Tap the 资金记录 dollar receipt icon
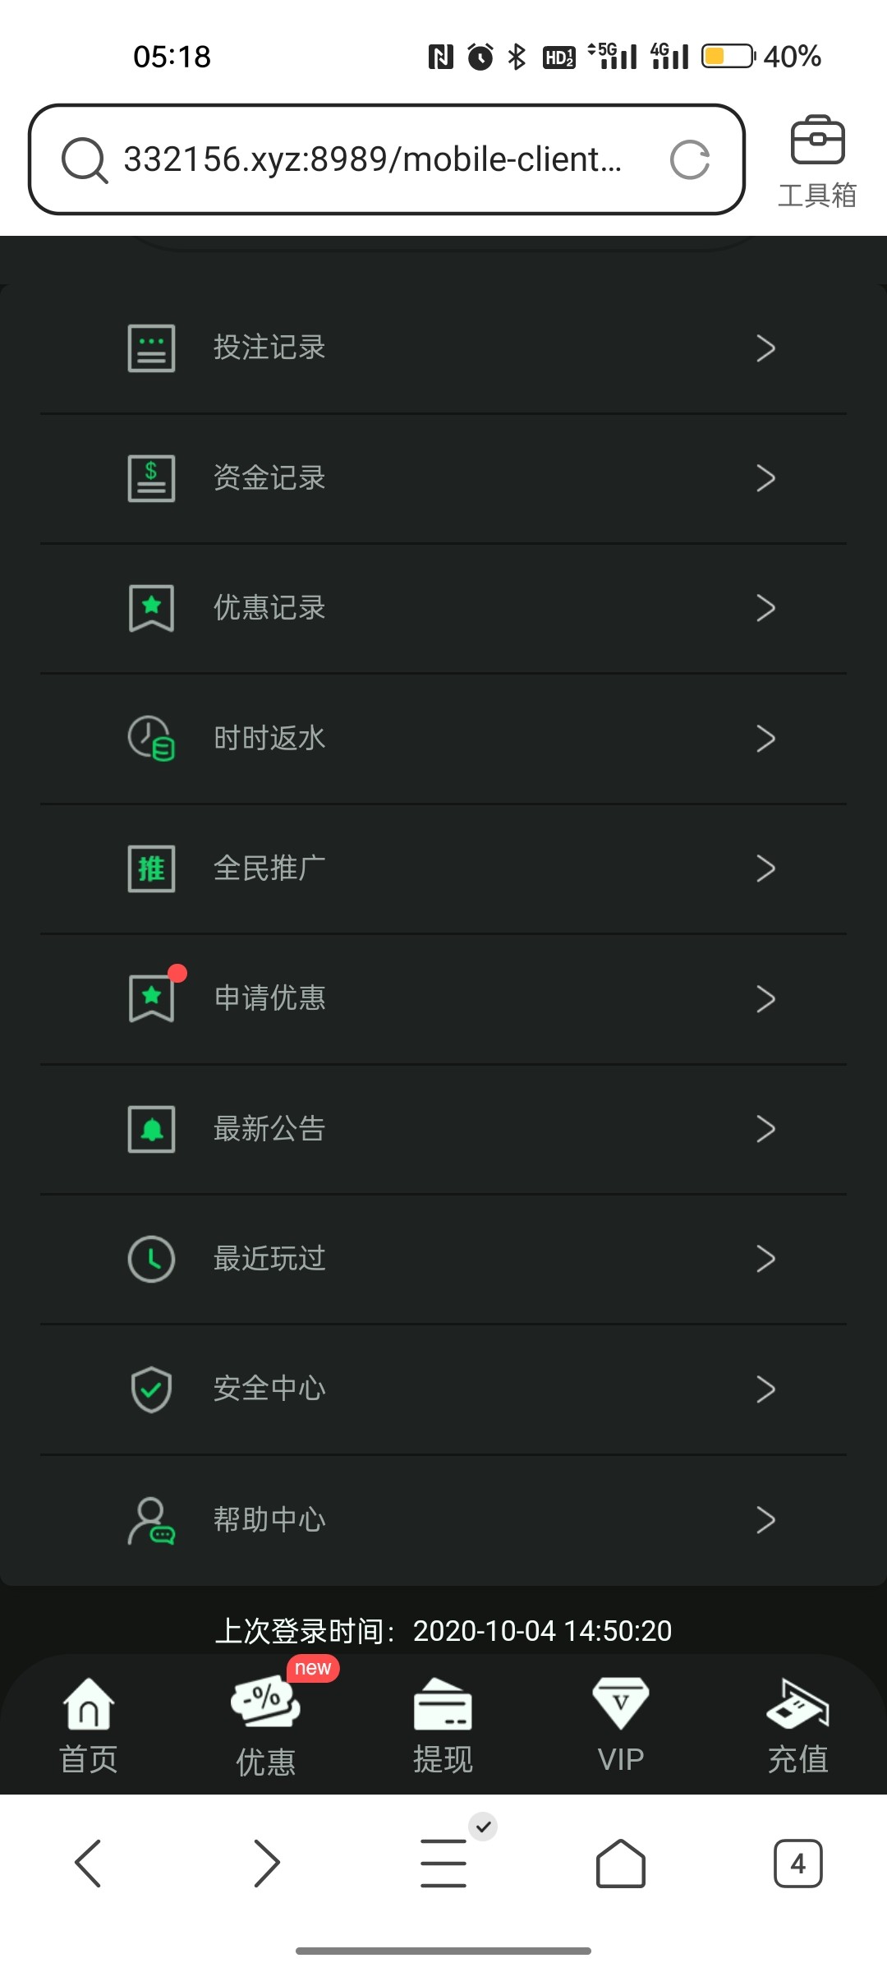Viewport: 887px width, 1972px height. pos(151,478)
